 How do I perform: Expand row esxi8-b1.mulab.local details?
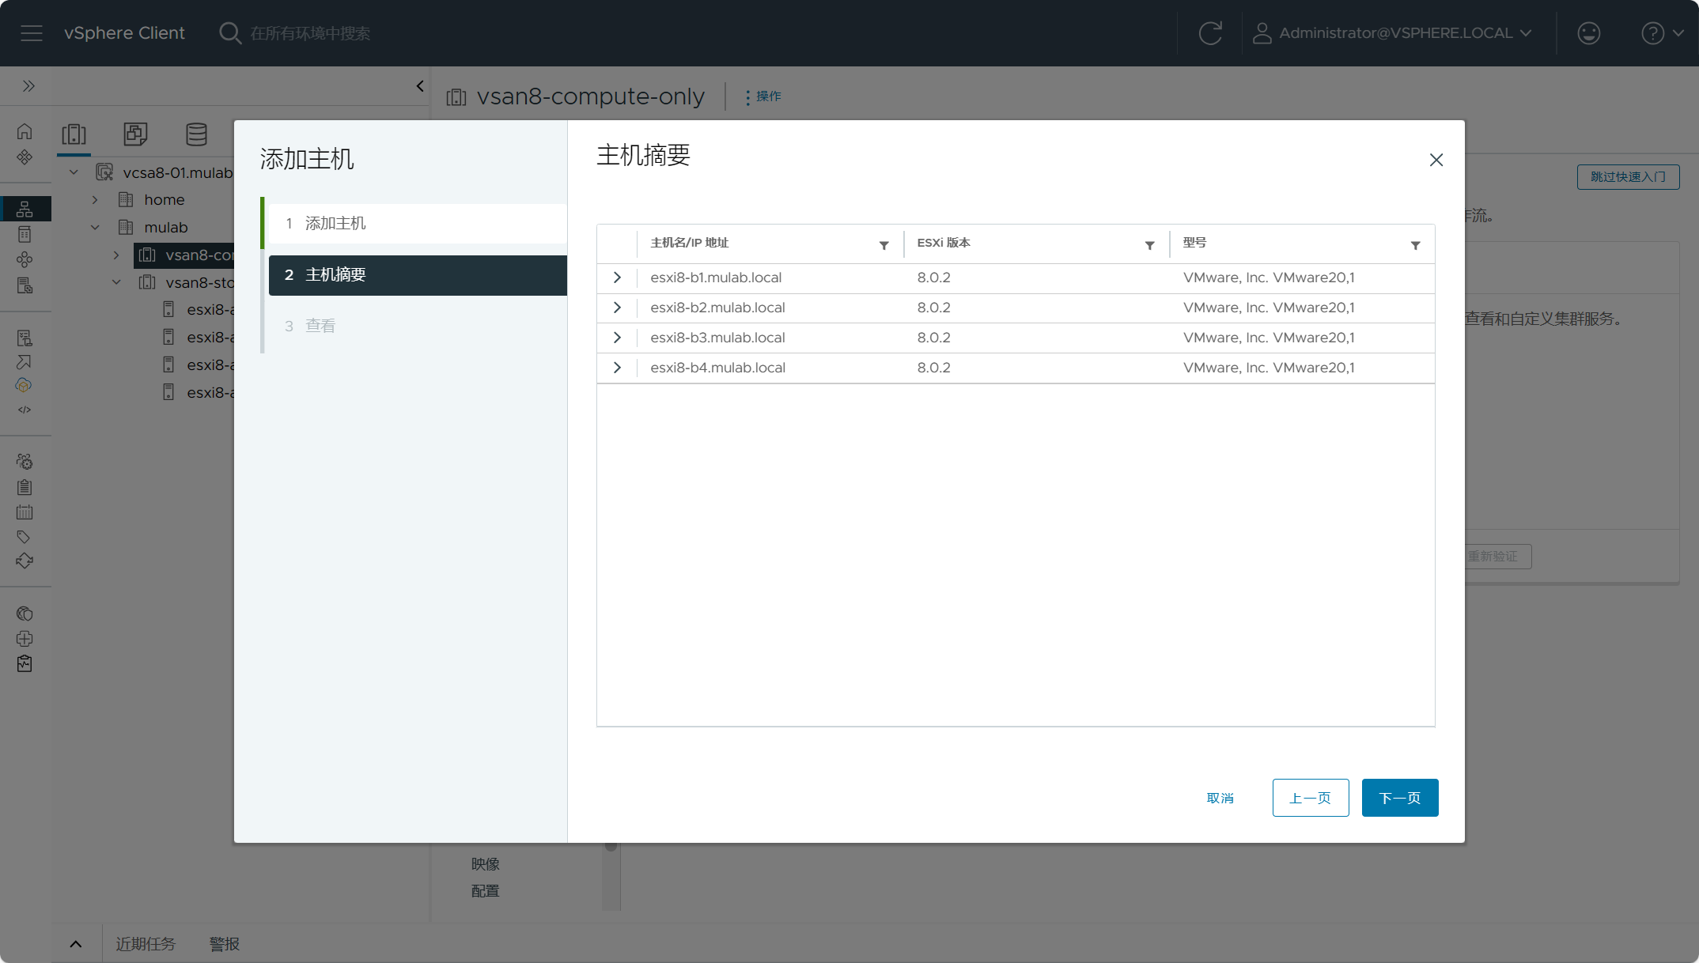click(617, 278)
